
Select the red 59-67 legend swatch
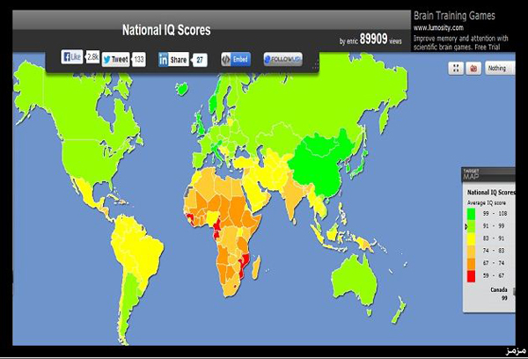click(473, 275)
